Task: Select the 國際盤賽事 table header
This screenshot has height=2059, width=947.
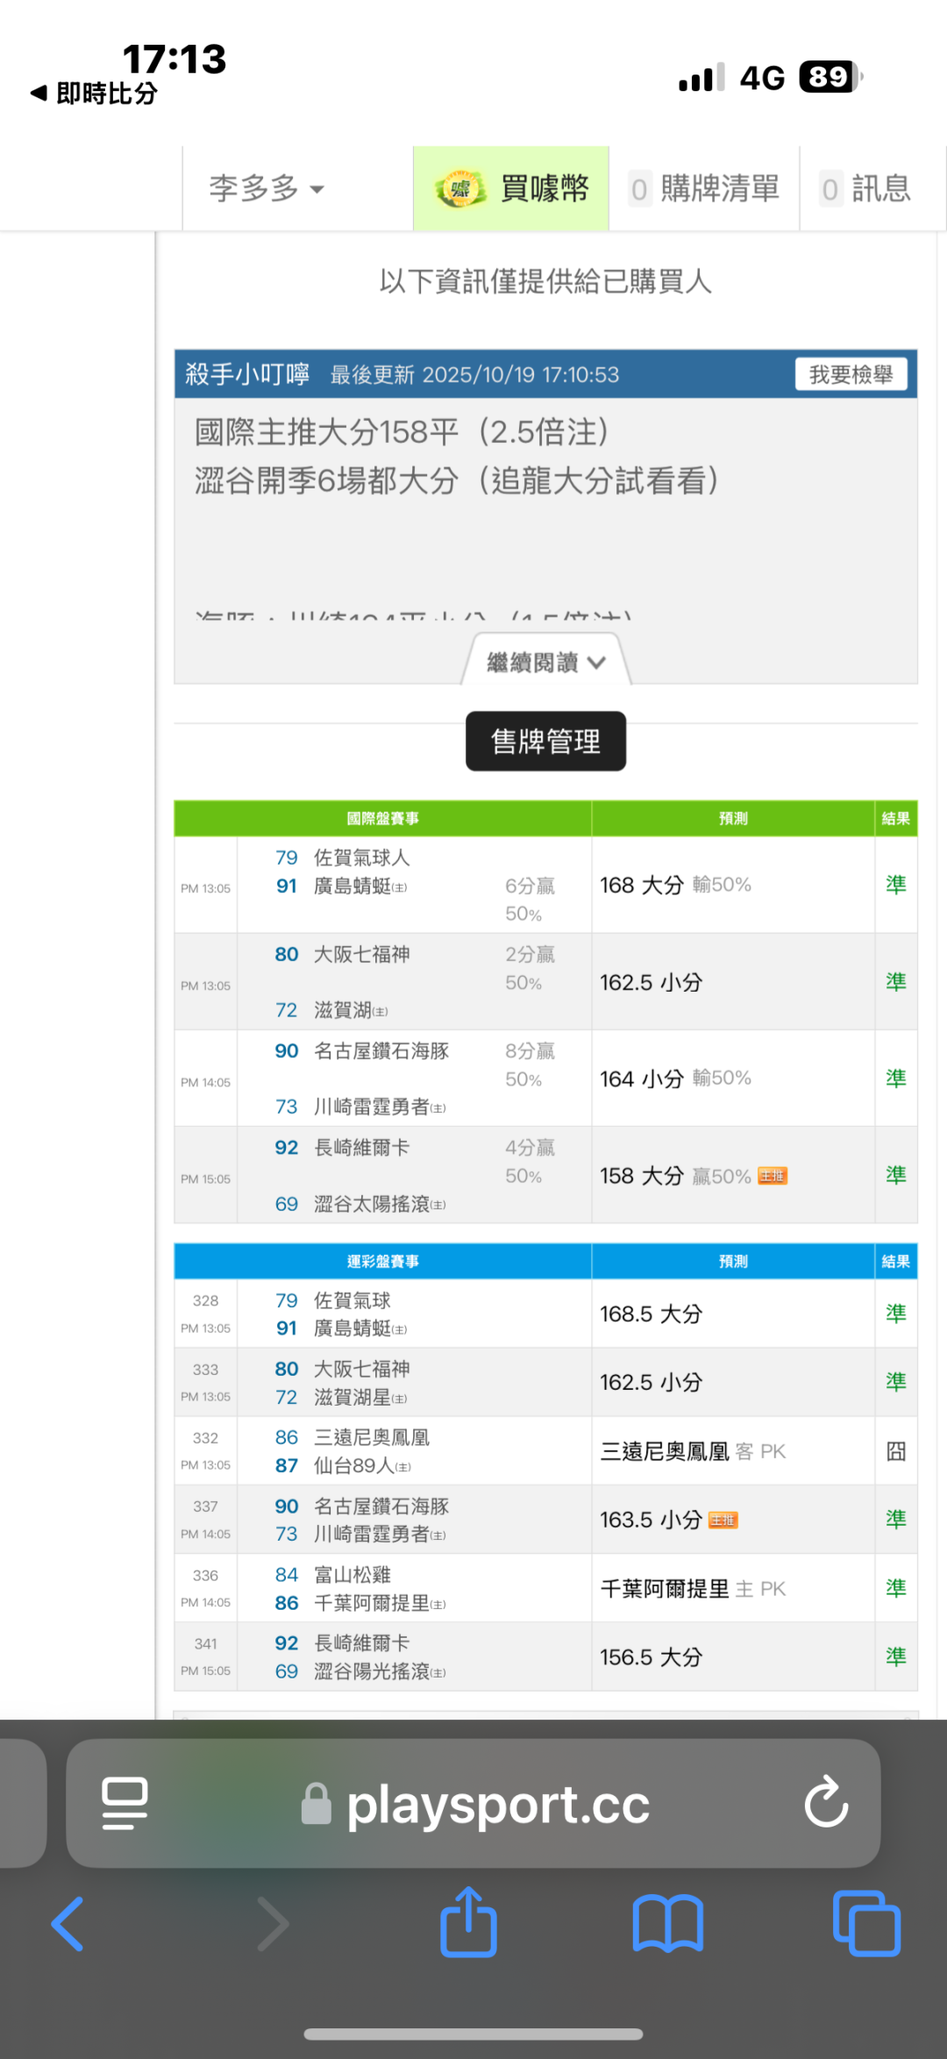Action: pyautogui.click(x=382, y=818)
